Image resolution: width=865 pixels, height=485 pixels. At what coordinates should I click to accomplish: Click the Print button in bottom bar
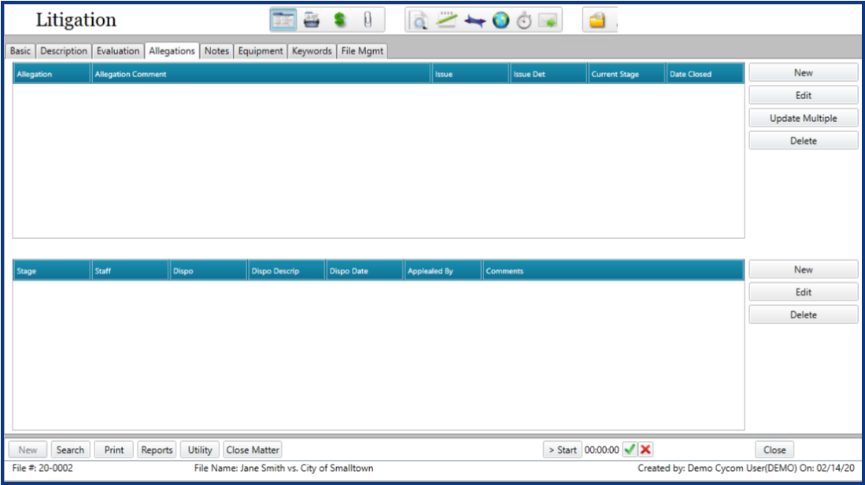click(114, 450)
